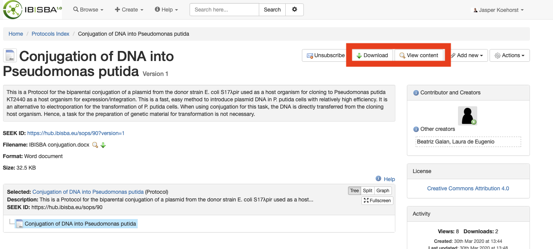Click the Search here input field

224,10
